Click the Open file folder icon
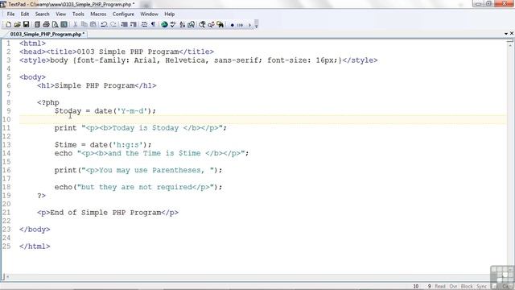 click(x=17, y=25)
